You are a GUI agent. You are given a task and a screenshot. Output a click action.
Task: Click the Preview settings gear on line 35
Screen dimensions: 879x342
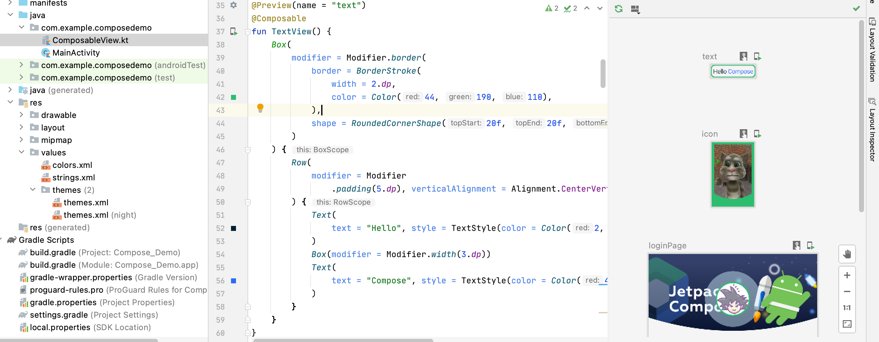click(233, 5)
